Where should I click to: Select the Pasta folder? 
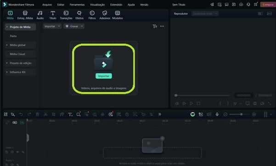(x=13, y=36)
